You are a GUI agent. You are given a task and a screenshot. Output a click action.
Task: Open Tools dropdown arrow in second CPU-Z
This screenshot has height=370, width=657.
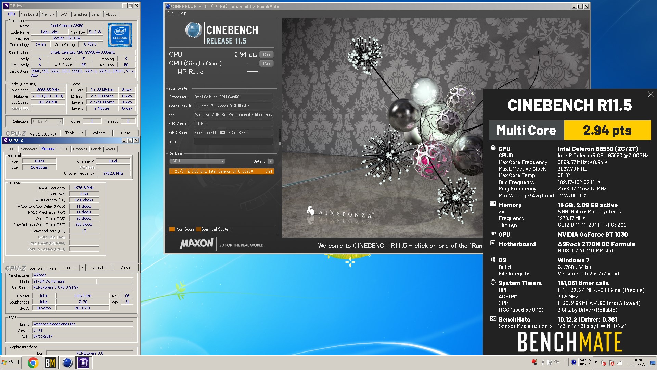[x=82, y=268]
